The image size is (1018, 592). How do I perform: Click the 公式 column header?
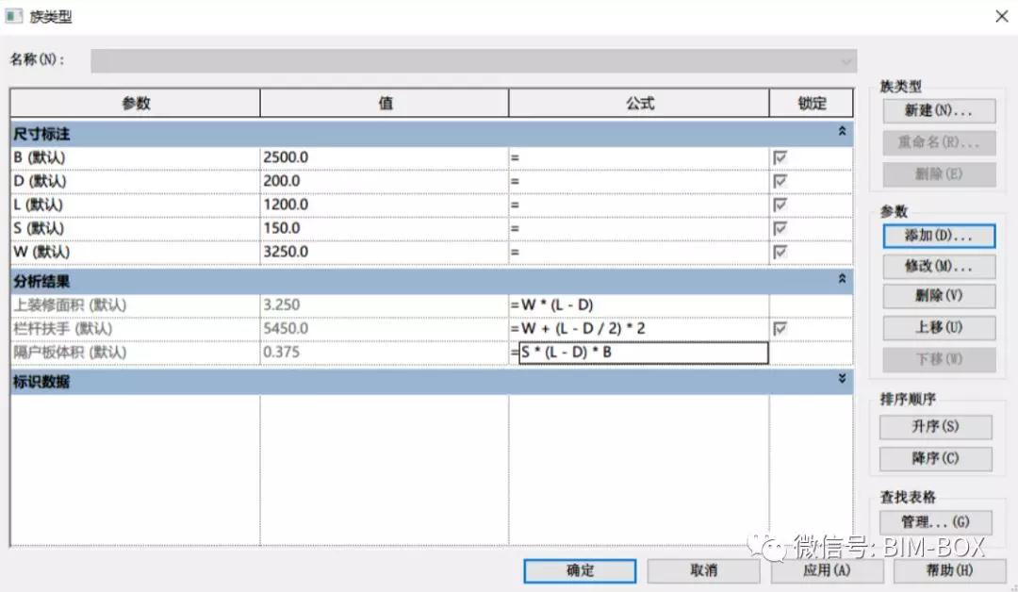(x=639, y=103)
